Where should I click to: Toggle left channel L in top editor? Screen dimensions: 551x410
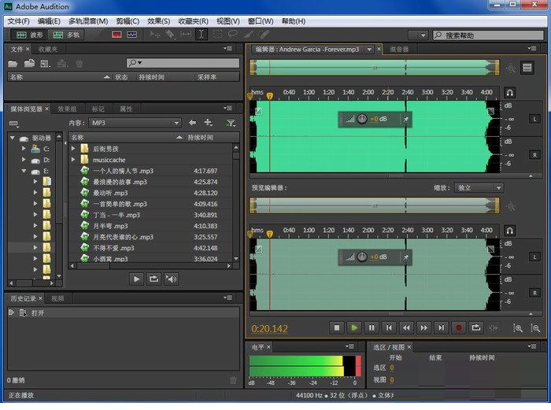[534, 119]
